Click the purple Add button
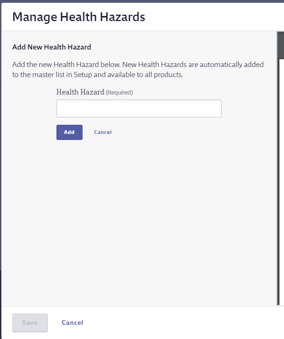The height and width of the screenshot is (339, 284). [x=70, y=132]
